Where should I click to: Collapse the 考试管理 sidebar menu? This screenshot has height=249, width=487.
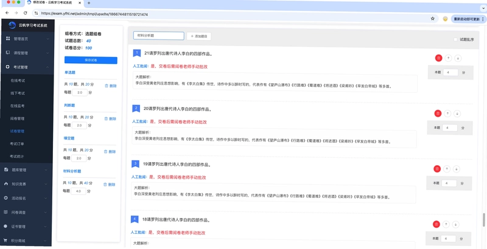27,67
